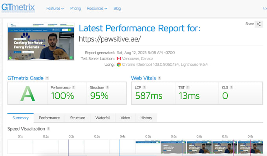Click the Chrome browser icon
Viewport: 267px width, 156px height.
coord(119,65)
